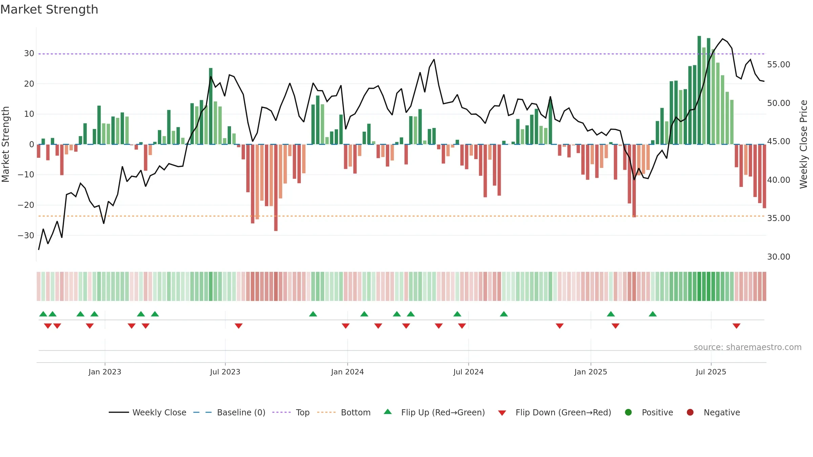813x457 pixels.
Task: Click the green Flip Up triangle legend icon
Action: tap(388, 412)
